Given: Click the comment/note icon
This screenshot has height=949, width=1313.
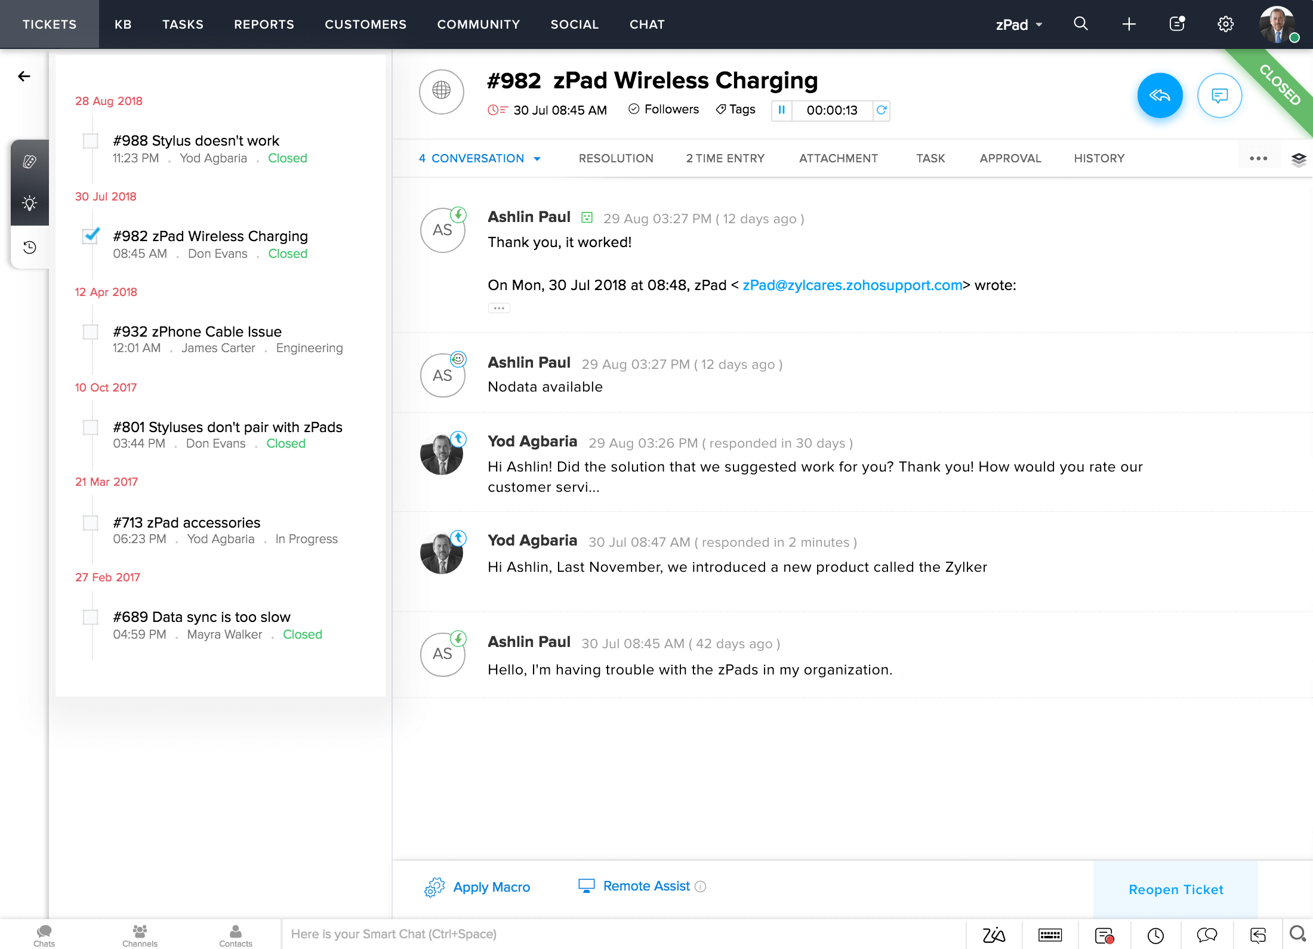Looking at the screenshot, I should click(1219, 95).
